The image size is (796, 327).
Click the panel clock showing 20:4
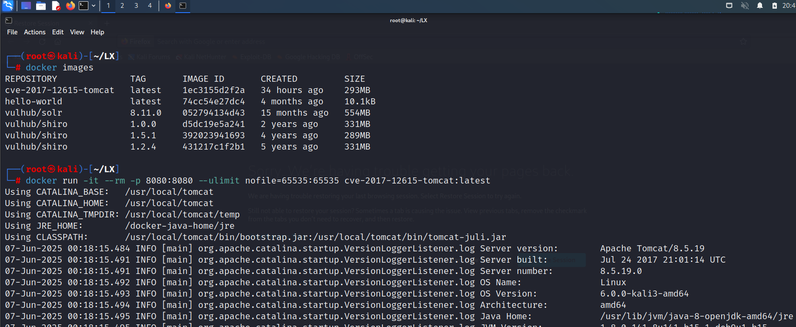[789, 6]
